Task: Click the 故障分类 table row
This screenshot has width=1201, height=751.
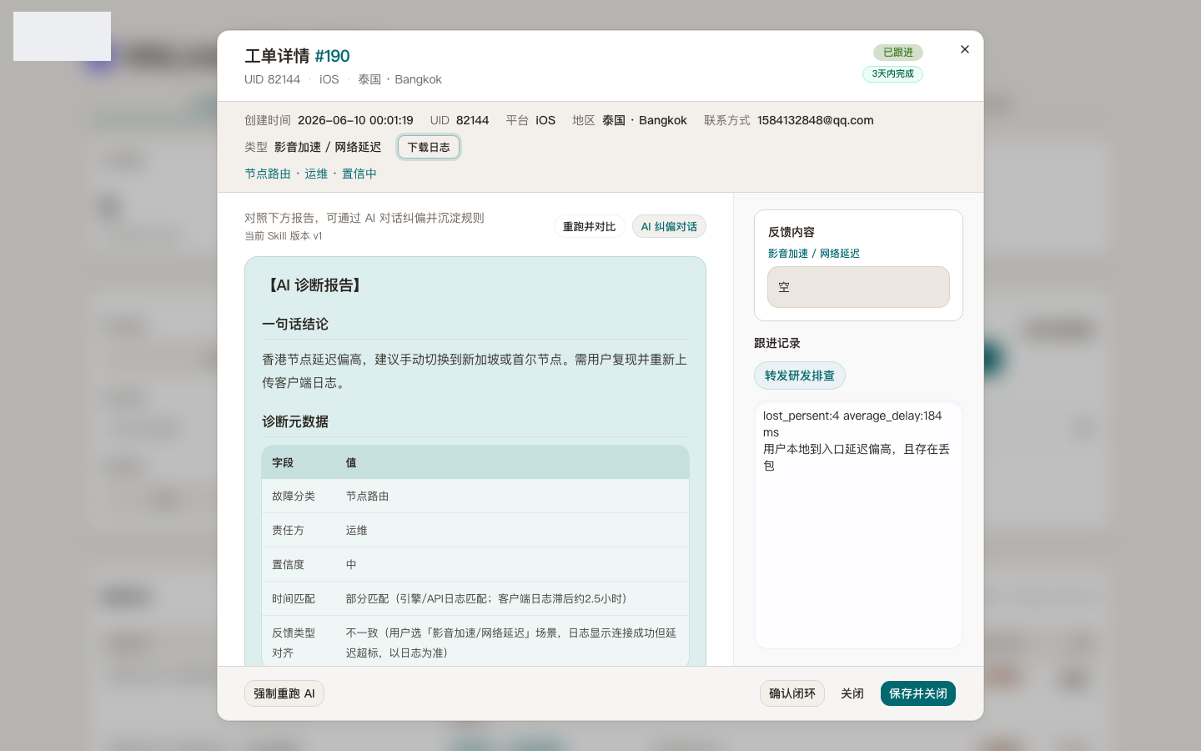Action: [475, 496]
